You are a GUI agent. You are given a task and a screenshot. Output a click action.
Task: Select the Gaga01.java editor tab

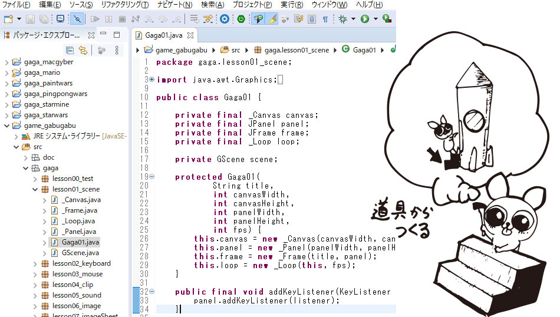163,35
